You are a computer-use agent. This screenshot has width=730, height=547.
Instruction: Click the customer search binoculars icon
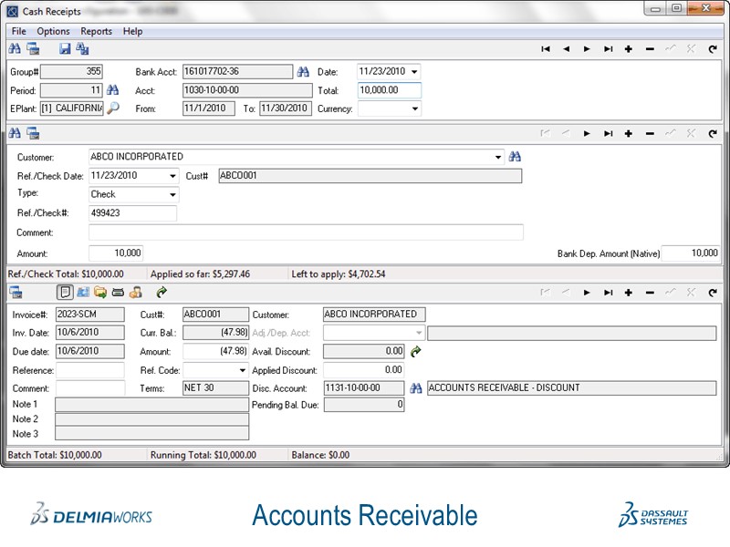(515, 157)
